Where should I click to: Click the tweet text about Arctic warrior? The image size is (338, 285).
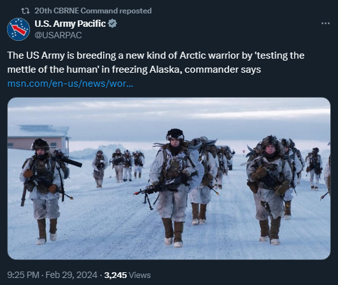pyautogui.click(x=156, y=62)
